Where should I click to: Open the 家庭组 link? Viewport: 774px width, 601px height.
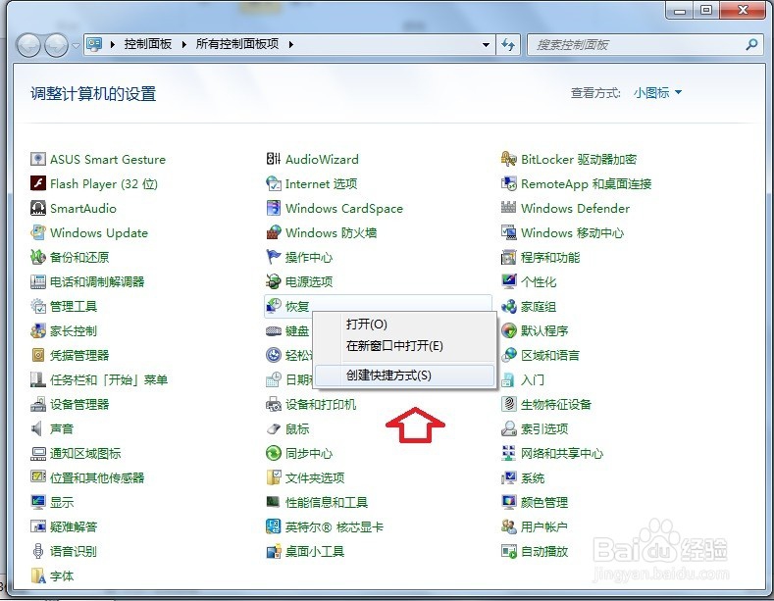point(539,307)
